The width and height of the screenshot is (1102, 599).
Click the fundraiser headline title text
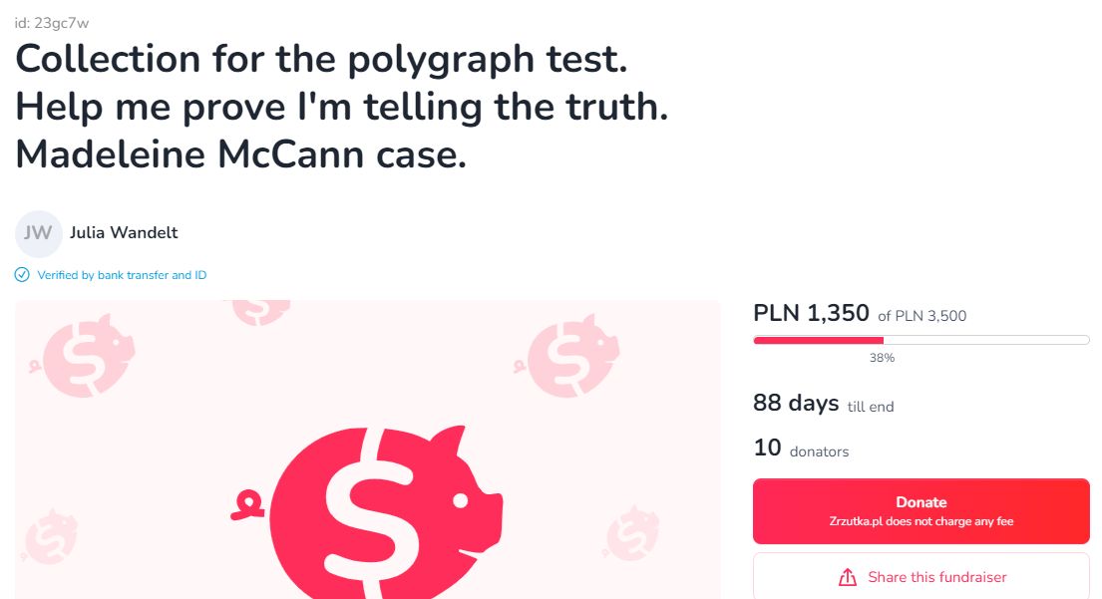(341, 108)
